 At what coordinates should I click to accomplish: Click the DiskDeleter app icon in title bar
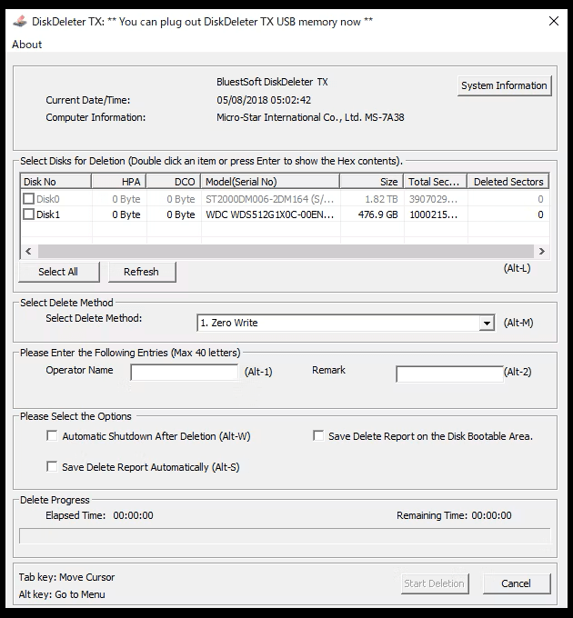(x=18, y=21)
